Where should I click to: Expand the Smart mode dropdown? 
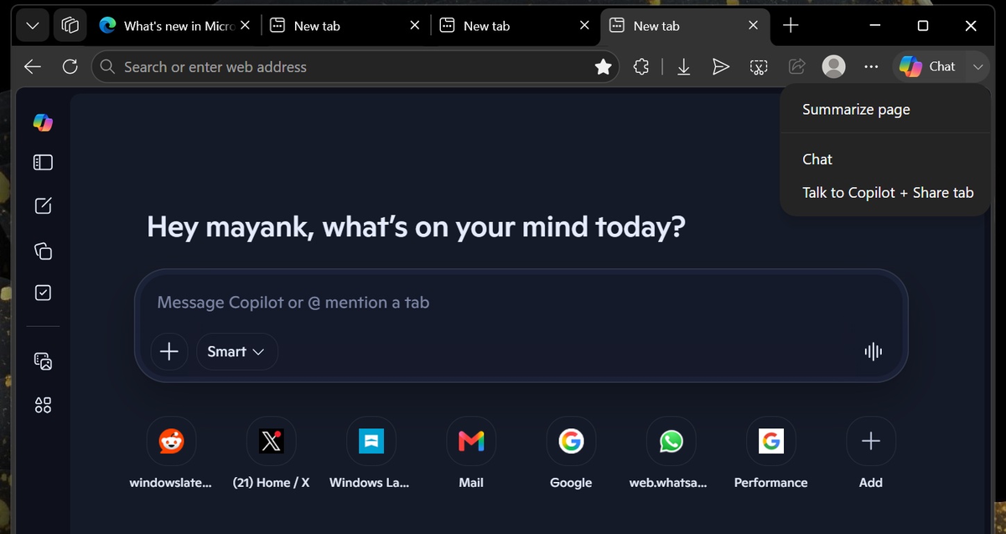(x=236, y=351)
